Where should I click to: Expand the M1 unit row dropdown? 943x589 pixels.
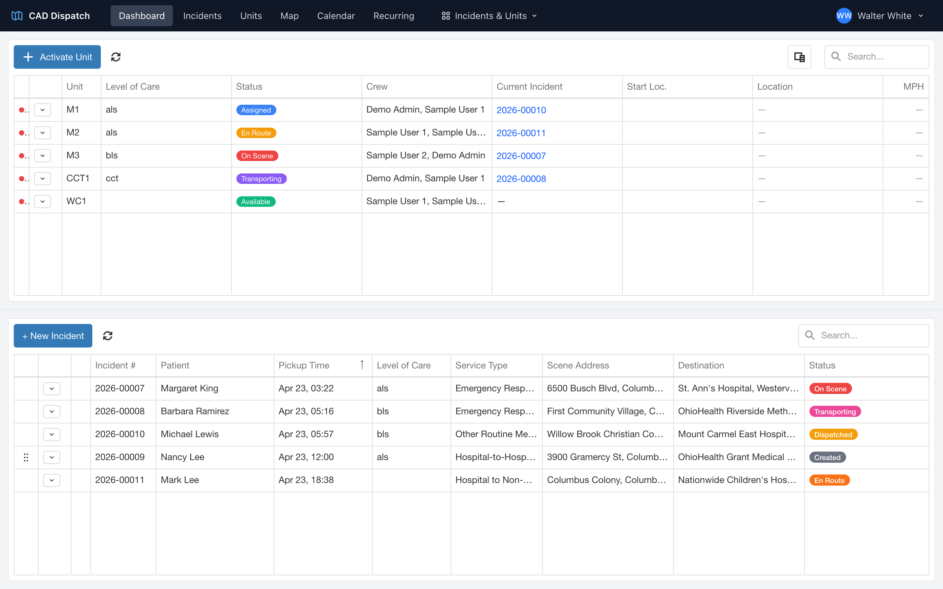coord(43,110)
